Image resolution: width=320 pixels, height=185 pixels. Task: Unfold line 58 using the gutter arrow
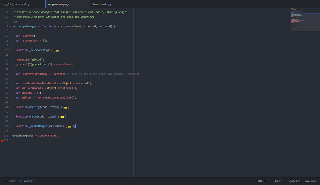10,126
